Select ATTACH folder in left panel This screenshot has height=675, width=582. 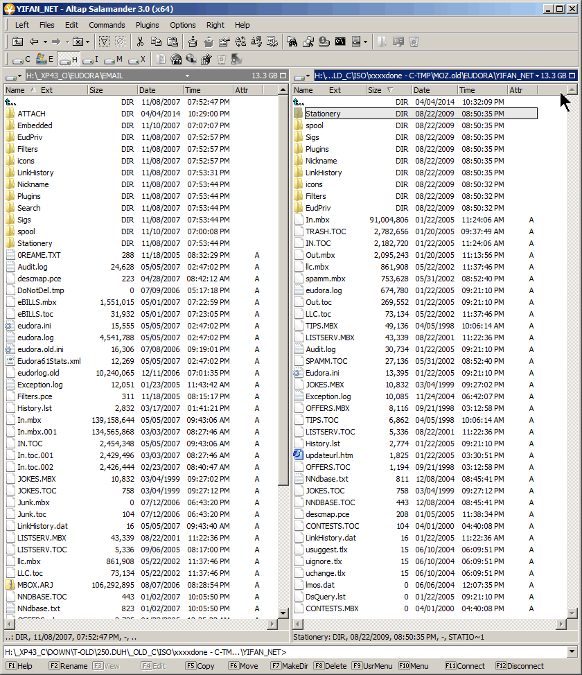(31, 114)
